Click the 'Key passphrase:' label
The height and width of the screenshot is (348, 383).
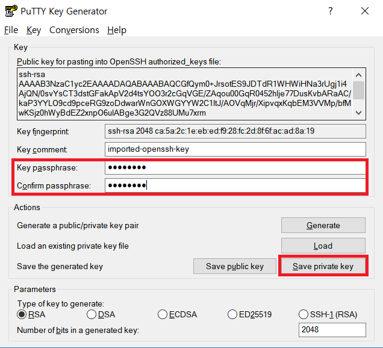tap(47, 168)
